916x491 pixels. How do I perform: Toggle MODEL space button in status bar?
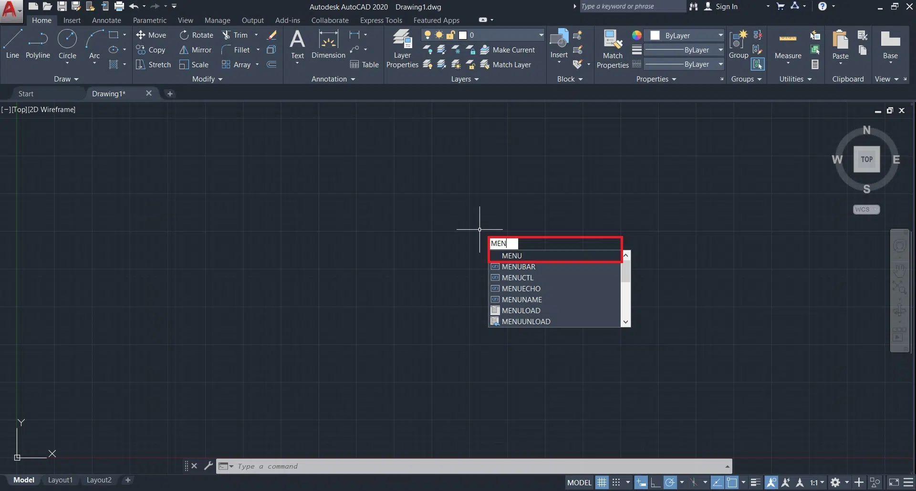click(x=579, y=482)
